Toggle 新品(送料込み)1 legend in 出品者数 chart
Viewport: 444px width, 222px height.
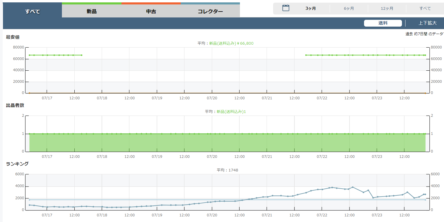pos(231,112)
